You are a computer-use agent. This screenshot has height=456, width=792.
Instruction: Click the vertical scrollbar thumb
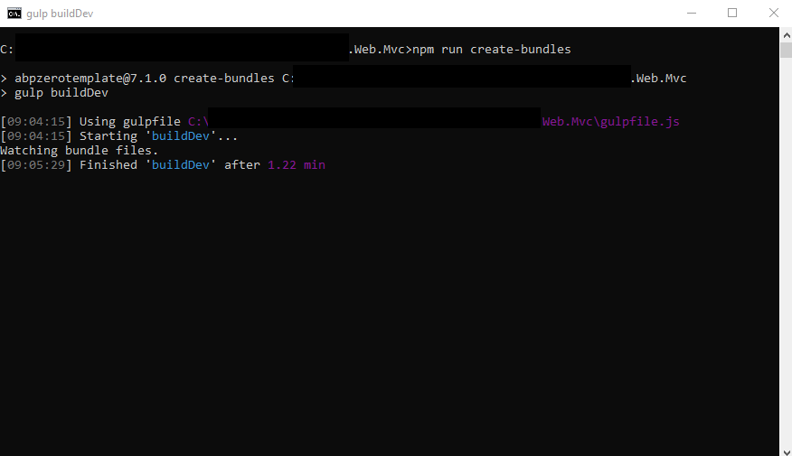786,51
